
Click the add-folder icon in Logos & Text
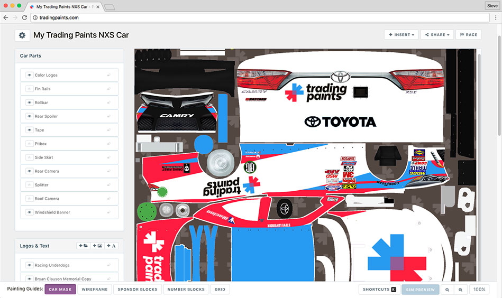(84, 246)
